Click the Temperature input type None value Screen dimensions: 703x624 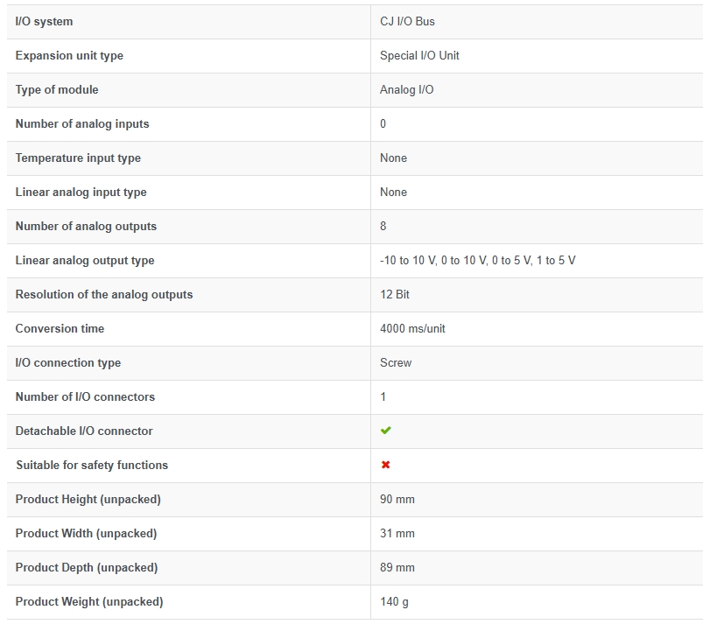tap(393, 158)
